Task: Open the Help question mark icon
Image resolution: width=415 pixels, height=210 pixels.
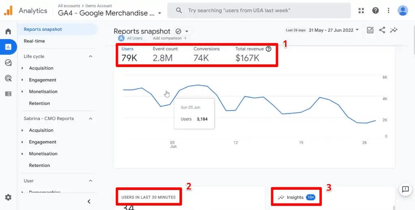Action: pyautogui.click(x=375, y=11)
